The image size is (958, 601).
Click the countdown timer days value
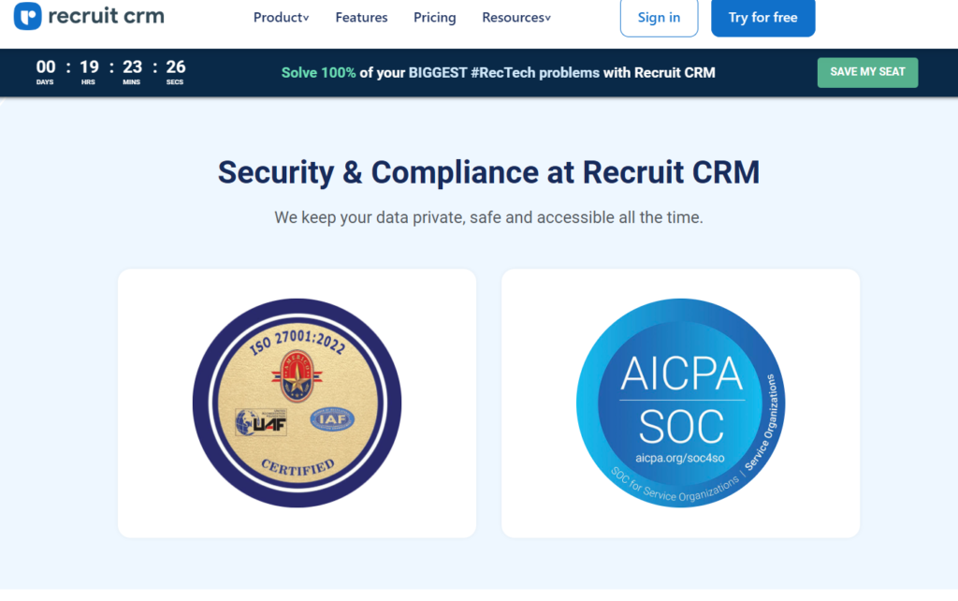(46, 66)
